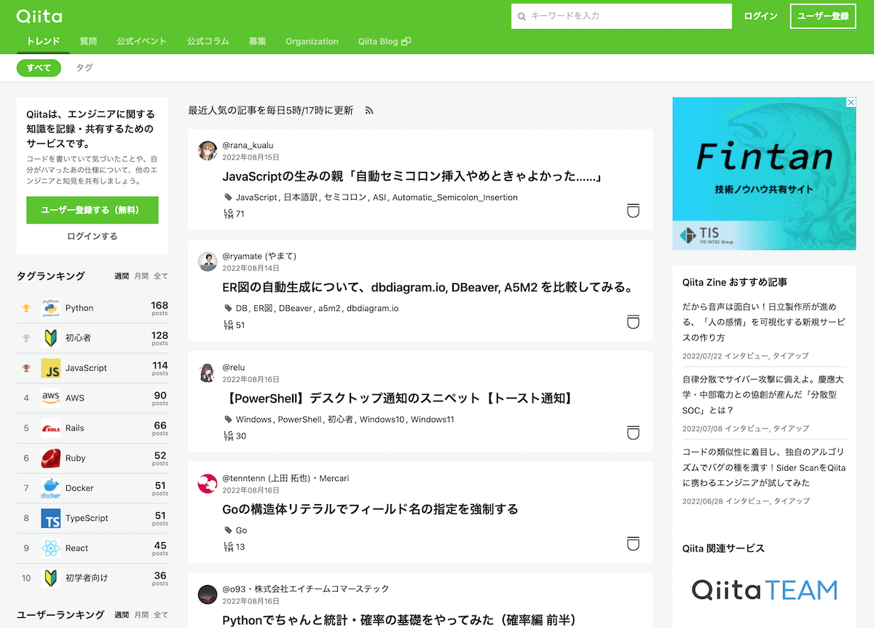874x628 pixels.
Task: Stock the JavaScript semicolon article via its bookmark icon
Action: pyautogui.click(x=633, y=211)
